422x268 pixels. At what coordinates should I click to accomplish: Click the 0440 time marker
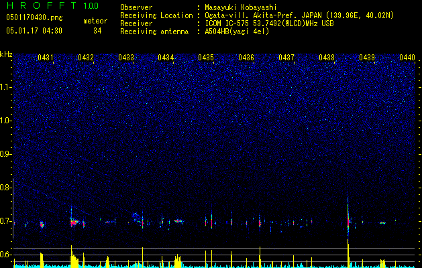click(407, 58)
